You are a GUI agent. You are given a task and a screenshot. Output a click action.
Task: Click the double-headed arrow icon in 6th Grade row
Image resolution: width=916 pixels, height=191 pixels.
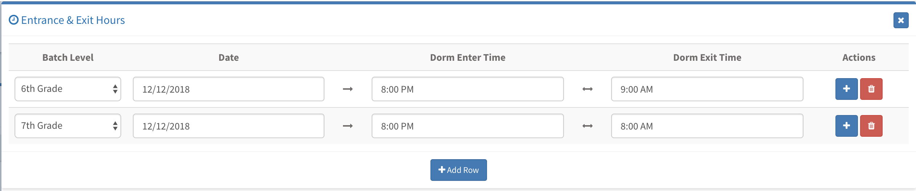588,89
